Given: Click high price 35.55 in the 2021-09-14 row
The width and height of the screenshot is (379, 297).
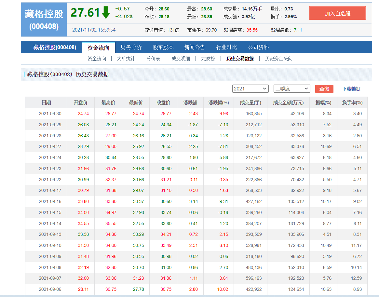Looking at the screenshot, I should coord(111,223).
